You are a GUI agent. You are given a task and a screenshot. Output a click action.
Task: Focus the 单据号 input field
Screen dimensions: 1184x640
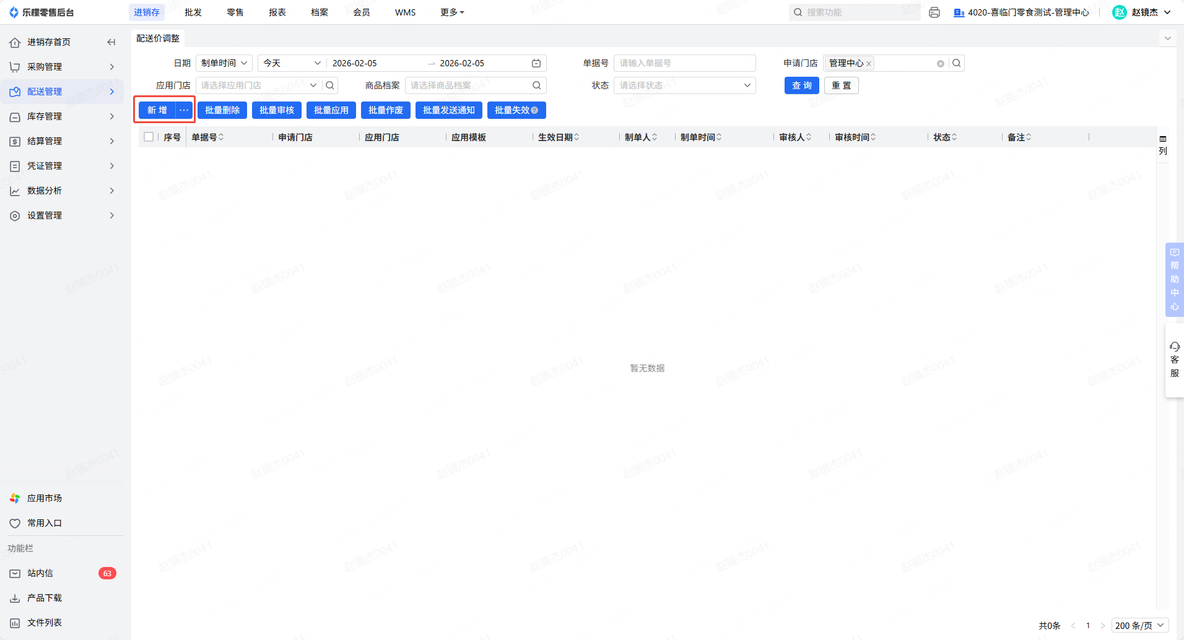click(685, 63)
